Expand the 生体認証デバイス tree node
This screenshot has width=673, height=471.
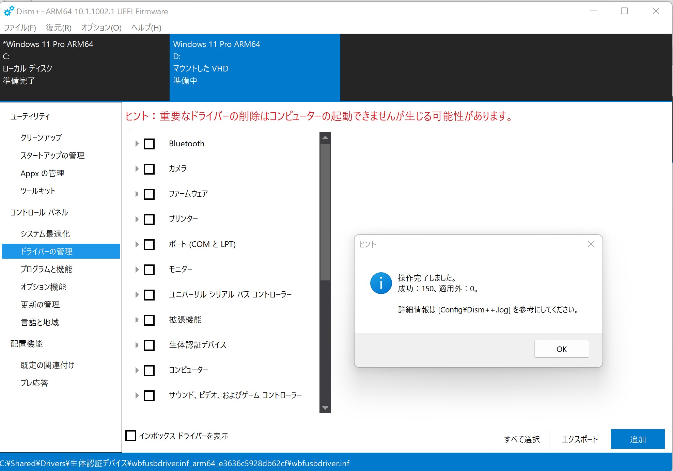[137, 345]
